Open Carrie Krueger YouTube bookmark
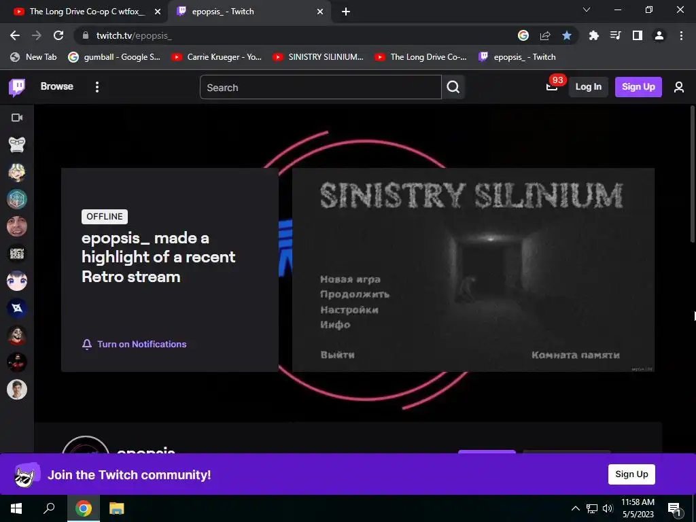The image size is (696, 522). tap(217, 57)
